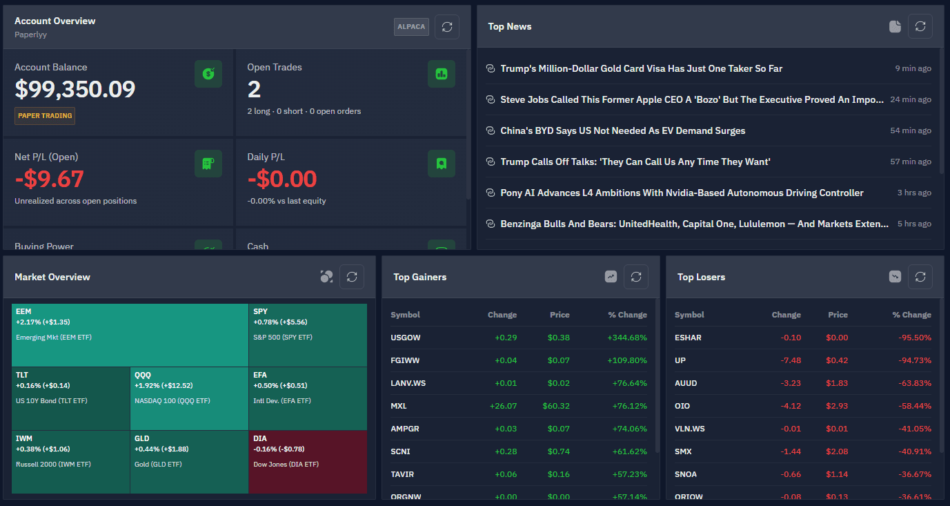Click % Change column header in Top Losers
This screenshot has width=950, height=506.
[x=911, y=315]
